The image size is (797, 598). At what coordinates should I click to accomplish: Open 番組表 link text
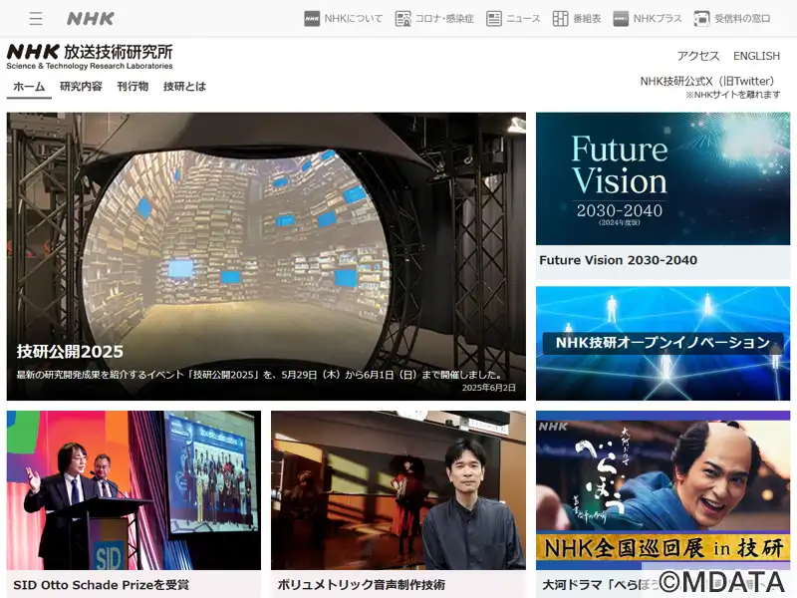click(587, 19)
